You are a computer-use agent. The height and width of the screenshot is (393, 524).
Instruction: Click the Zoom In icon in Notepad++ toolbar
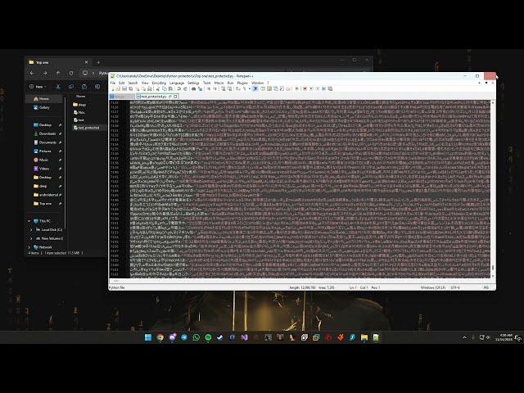pyautogui.click(x=209, y=89)
